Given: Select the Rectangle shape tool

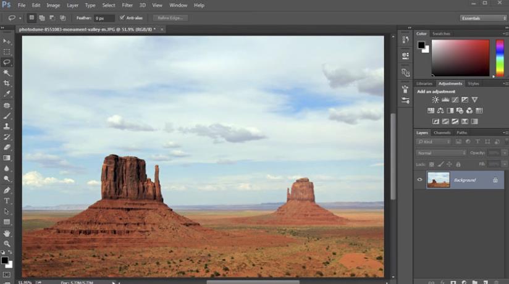Looking at the screenshot, I should [x=7, y=222].
